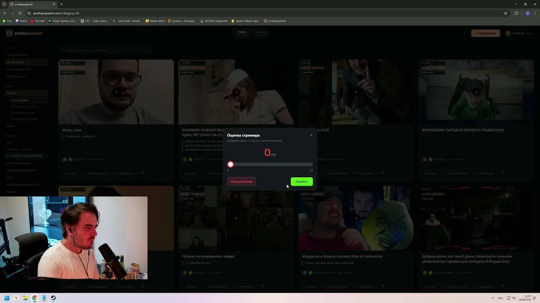This screenshot has width=540, height=303.
Task: Reload the current page
Action: [x=20, y=13]
